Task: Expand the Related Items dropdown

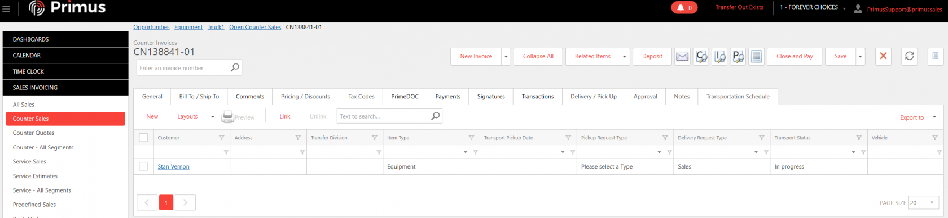Action: (624, 57)
